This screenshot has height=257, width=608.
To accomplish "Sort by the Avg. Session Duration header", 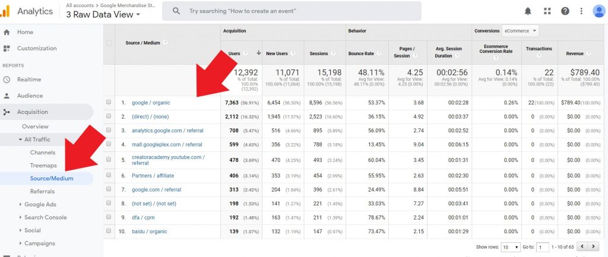I will (449, 52).
